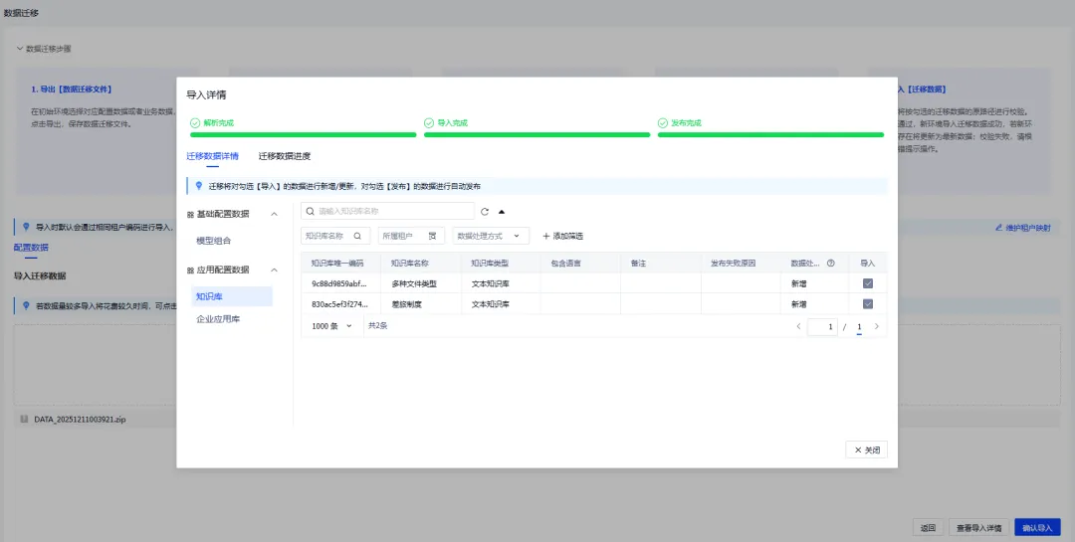Viewport: 1075px width, 542px height.
Task: Focus the 所属租户 filter field
Action: (411, 236)
